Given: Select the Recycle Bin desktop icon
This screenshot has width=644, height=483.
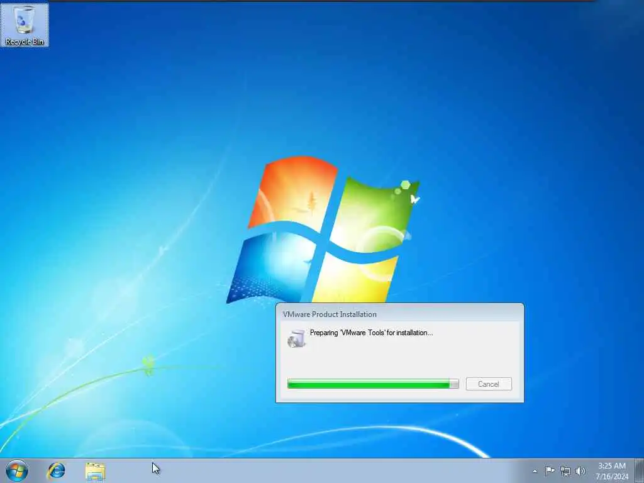Looking at the screenshot, I should click(25, 25).
